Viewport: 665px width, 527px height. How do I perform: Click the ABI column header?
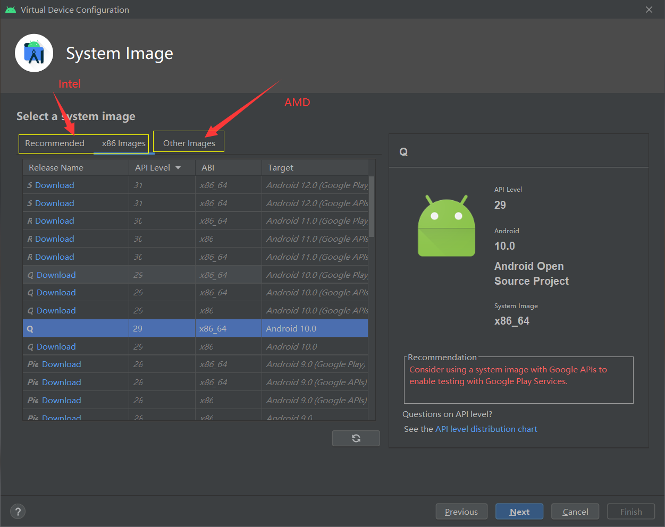click(x=229, y=168)
